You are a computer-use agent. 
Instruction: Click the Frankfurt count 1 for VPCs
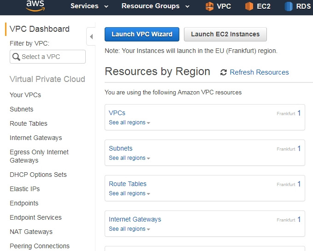pyautogui.click(x=299, y=113)
